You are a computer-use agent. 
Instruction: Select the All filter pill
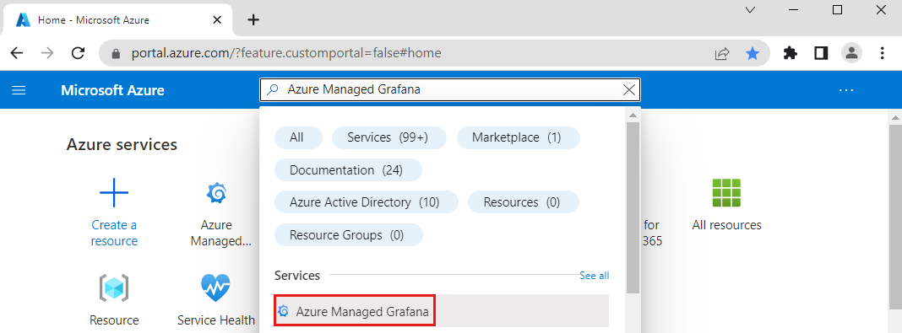299,137
